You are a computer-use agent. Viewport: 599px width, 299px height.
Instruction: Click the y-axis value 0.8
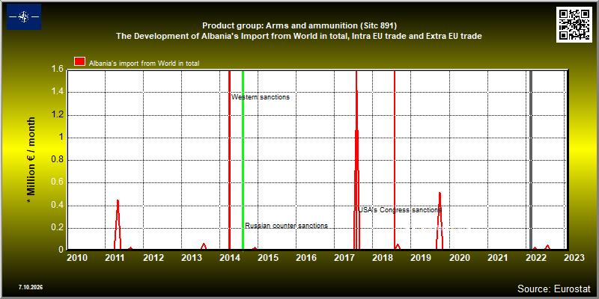click(58, 160)
